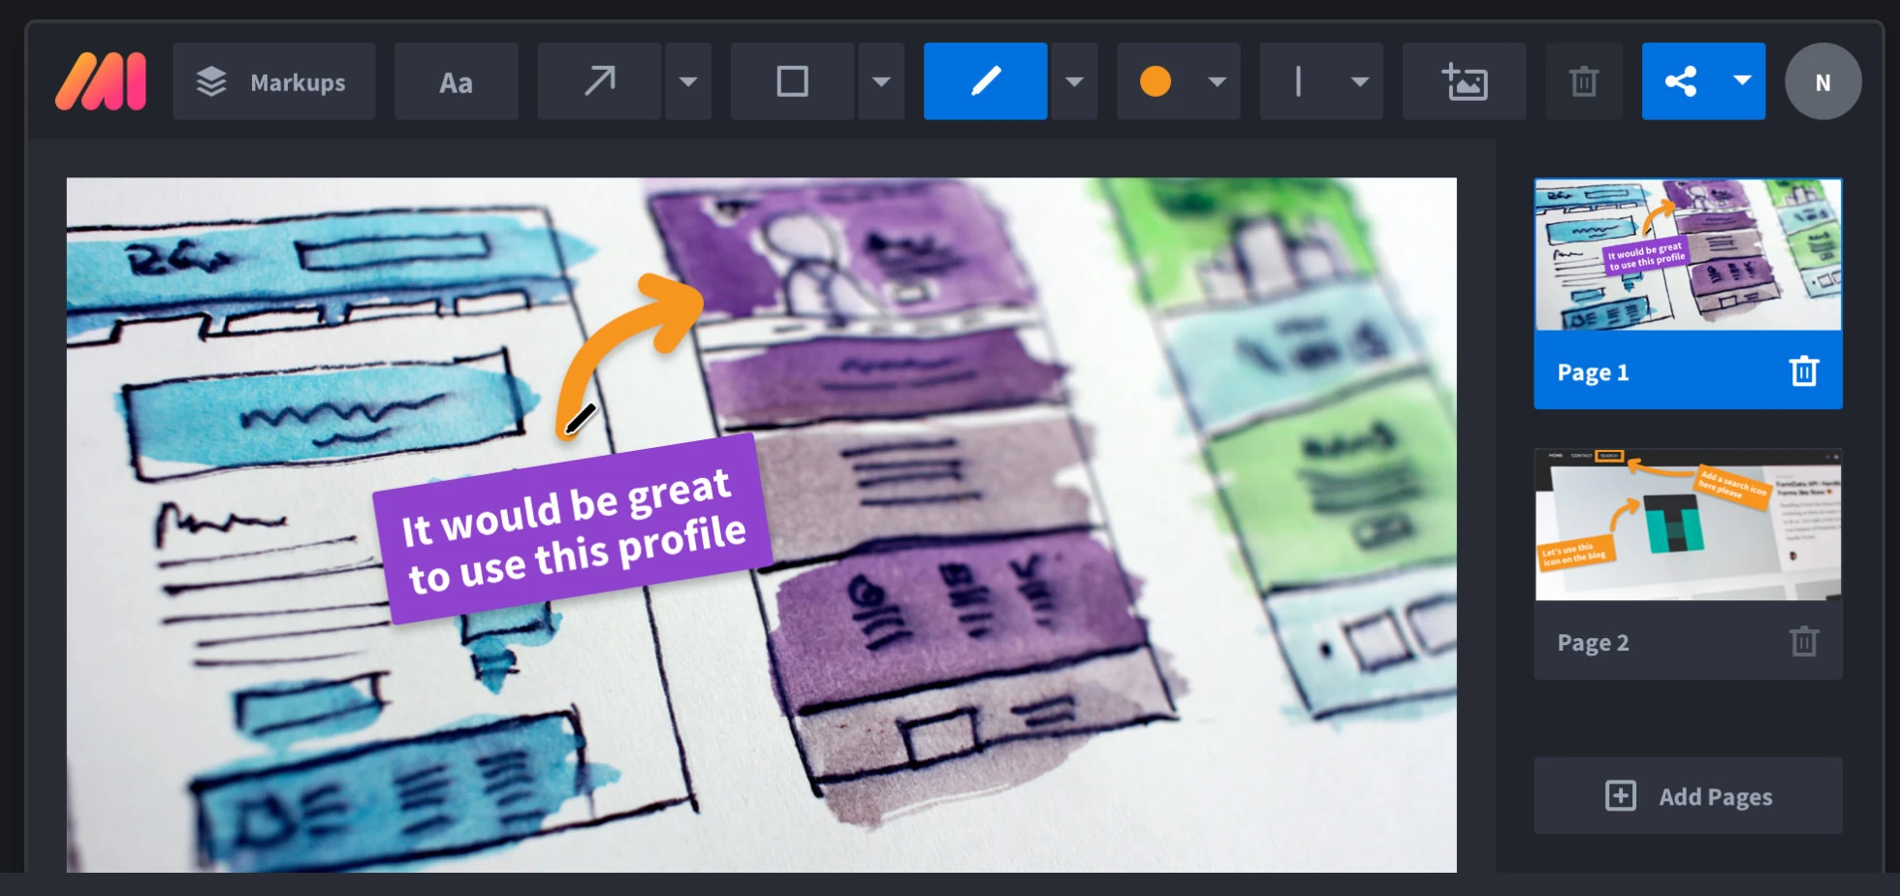Click the add image icon in toolbar
Viewport: 1900px width, 896px height.
tap(1464, 81)
